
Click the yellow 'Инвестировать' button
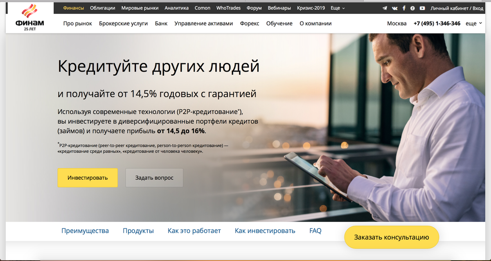pyautogui.click(x=88, y=178)
